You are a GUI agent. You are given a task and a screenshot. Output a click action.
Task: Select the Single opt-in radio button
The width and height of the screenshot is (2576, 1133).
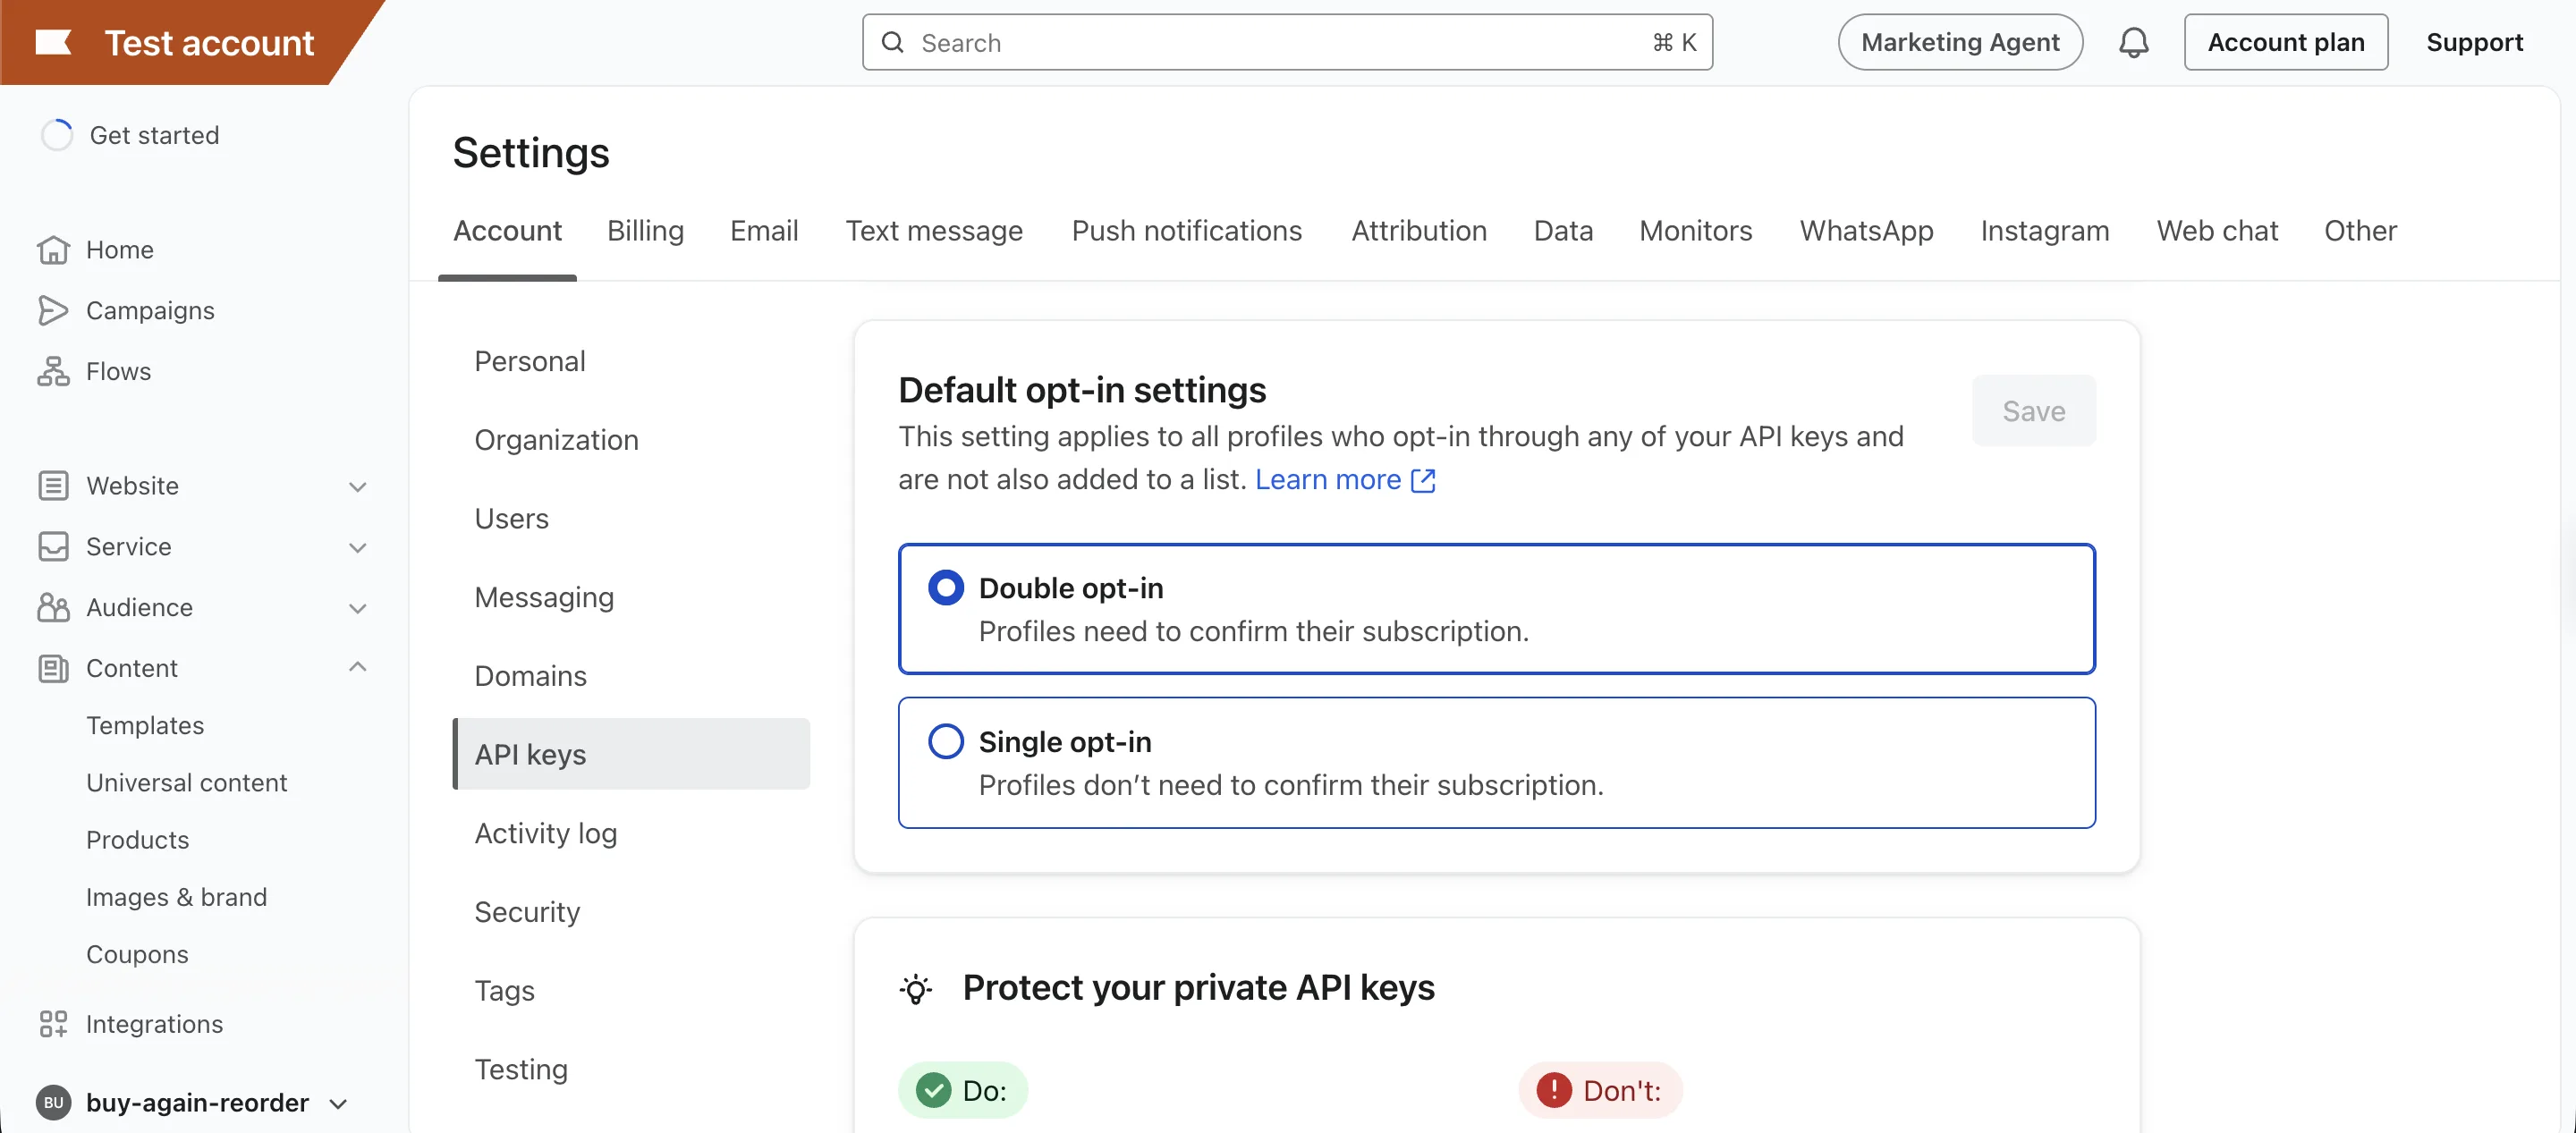coord(945,742)
